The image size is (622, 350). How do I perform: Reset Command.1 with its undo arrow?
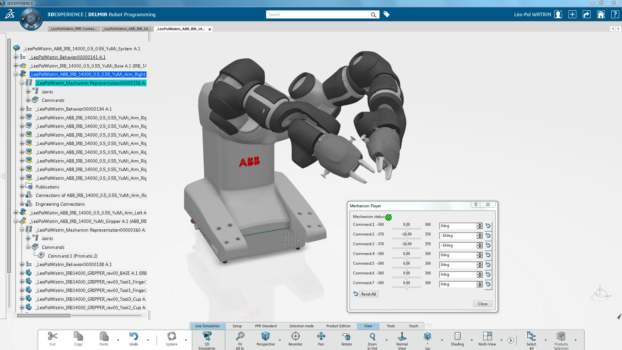click(488, 226)
